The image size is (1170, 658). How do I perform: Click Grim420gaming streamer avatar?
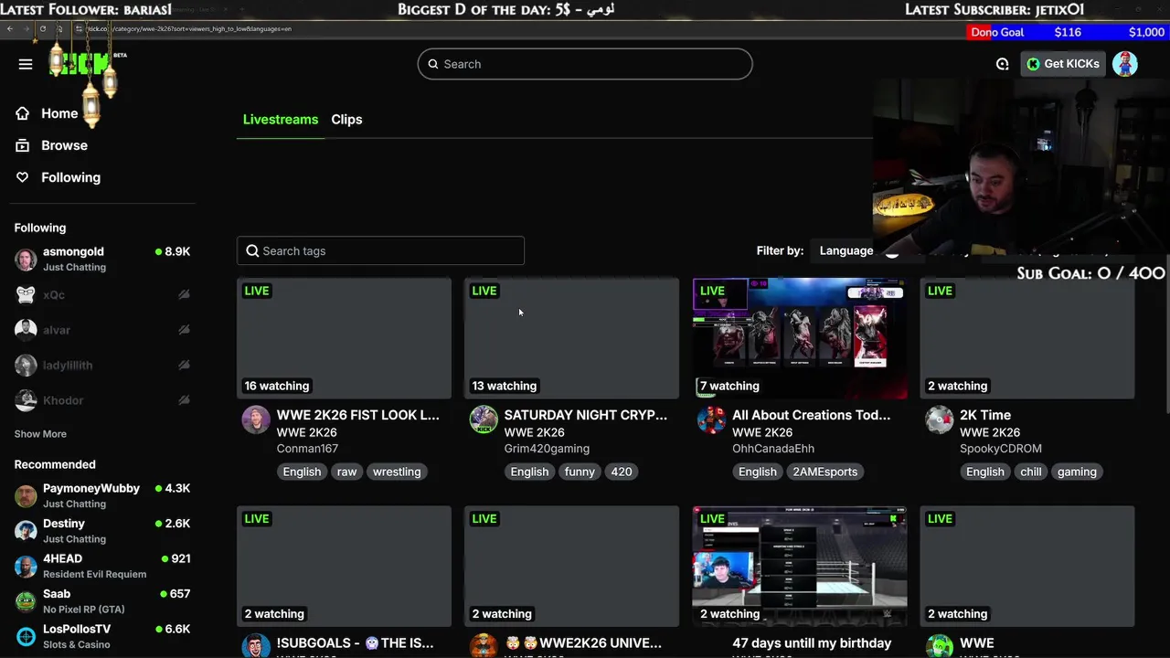point(484,419)
